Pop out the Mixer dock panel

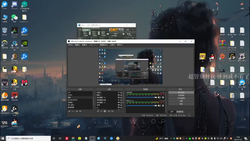click(166, 89)
